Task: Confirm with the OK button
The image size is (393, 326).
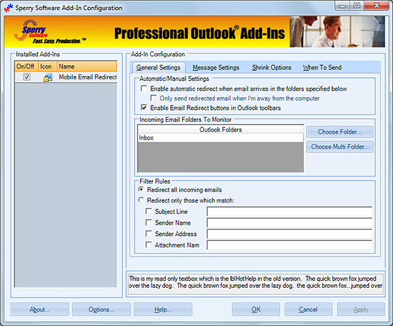Action: pos(256,310)
